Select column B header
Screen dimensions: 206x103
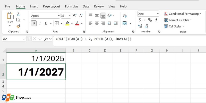pos(74,50)
